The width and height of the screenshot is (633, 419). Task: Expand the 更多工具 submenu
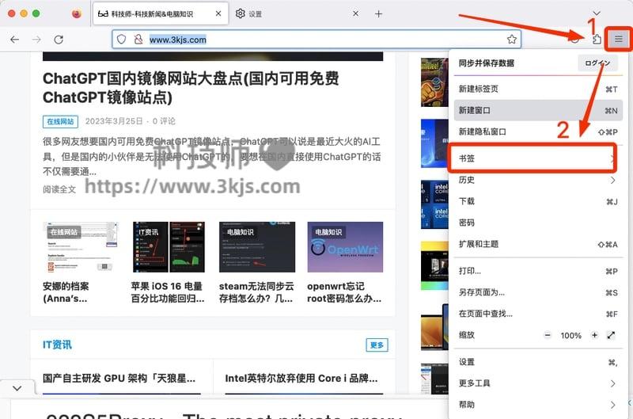coord(538,383)
